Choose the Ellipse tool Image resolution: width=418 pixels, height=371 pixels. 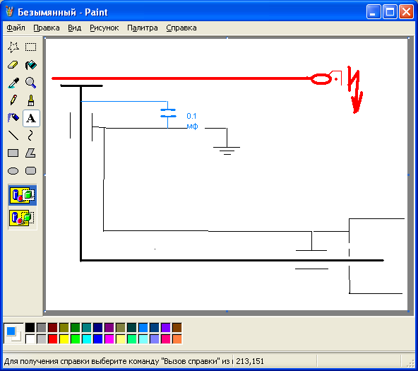click(x=13, y=171)
